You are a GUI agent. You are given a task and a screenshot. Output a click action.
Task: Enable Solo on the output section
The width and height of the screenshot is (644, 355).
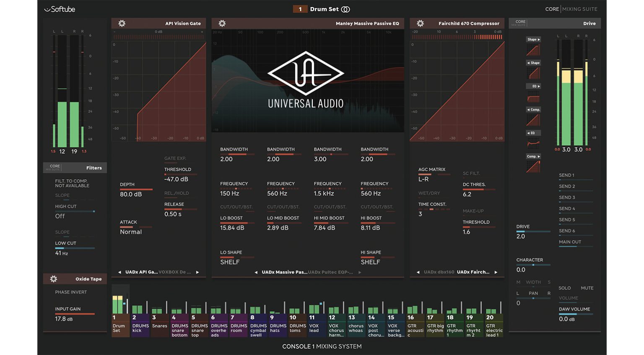565,288
